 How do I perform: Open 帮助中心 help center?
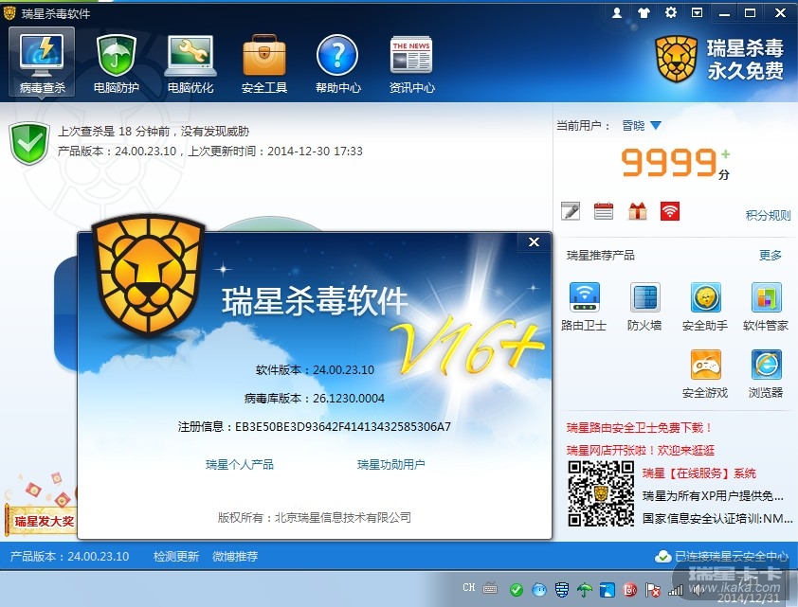pyautogui.click(x=338, y=62)
